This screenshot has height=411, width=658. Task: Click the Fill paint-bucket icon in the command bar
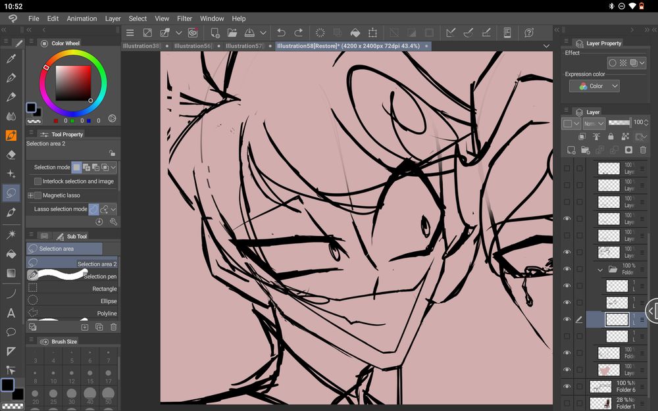[x=355, y=33]
